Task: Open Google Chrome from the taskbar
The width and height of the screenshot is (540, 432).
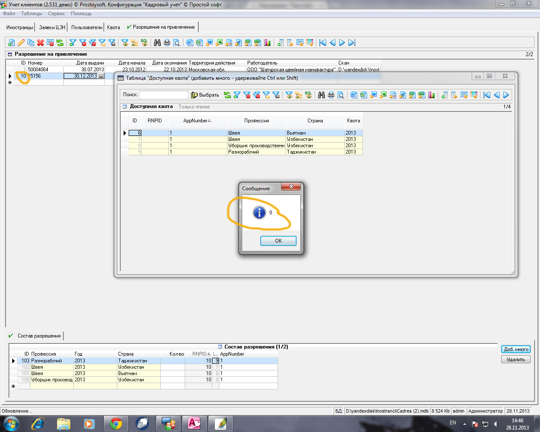Action: click(116, 423)
